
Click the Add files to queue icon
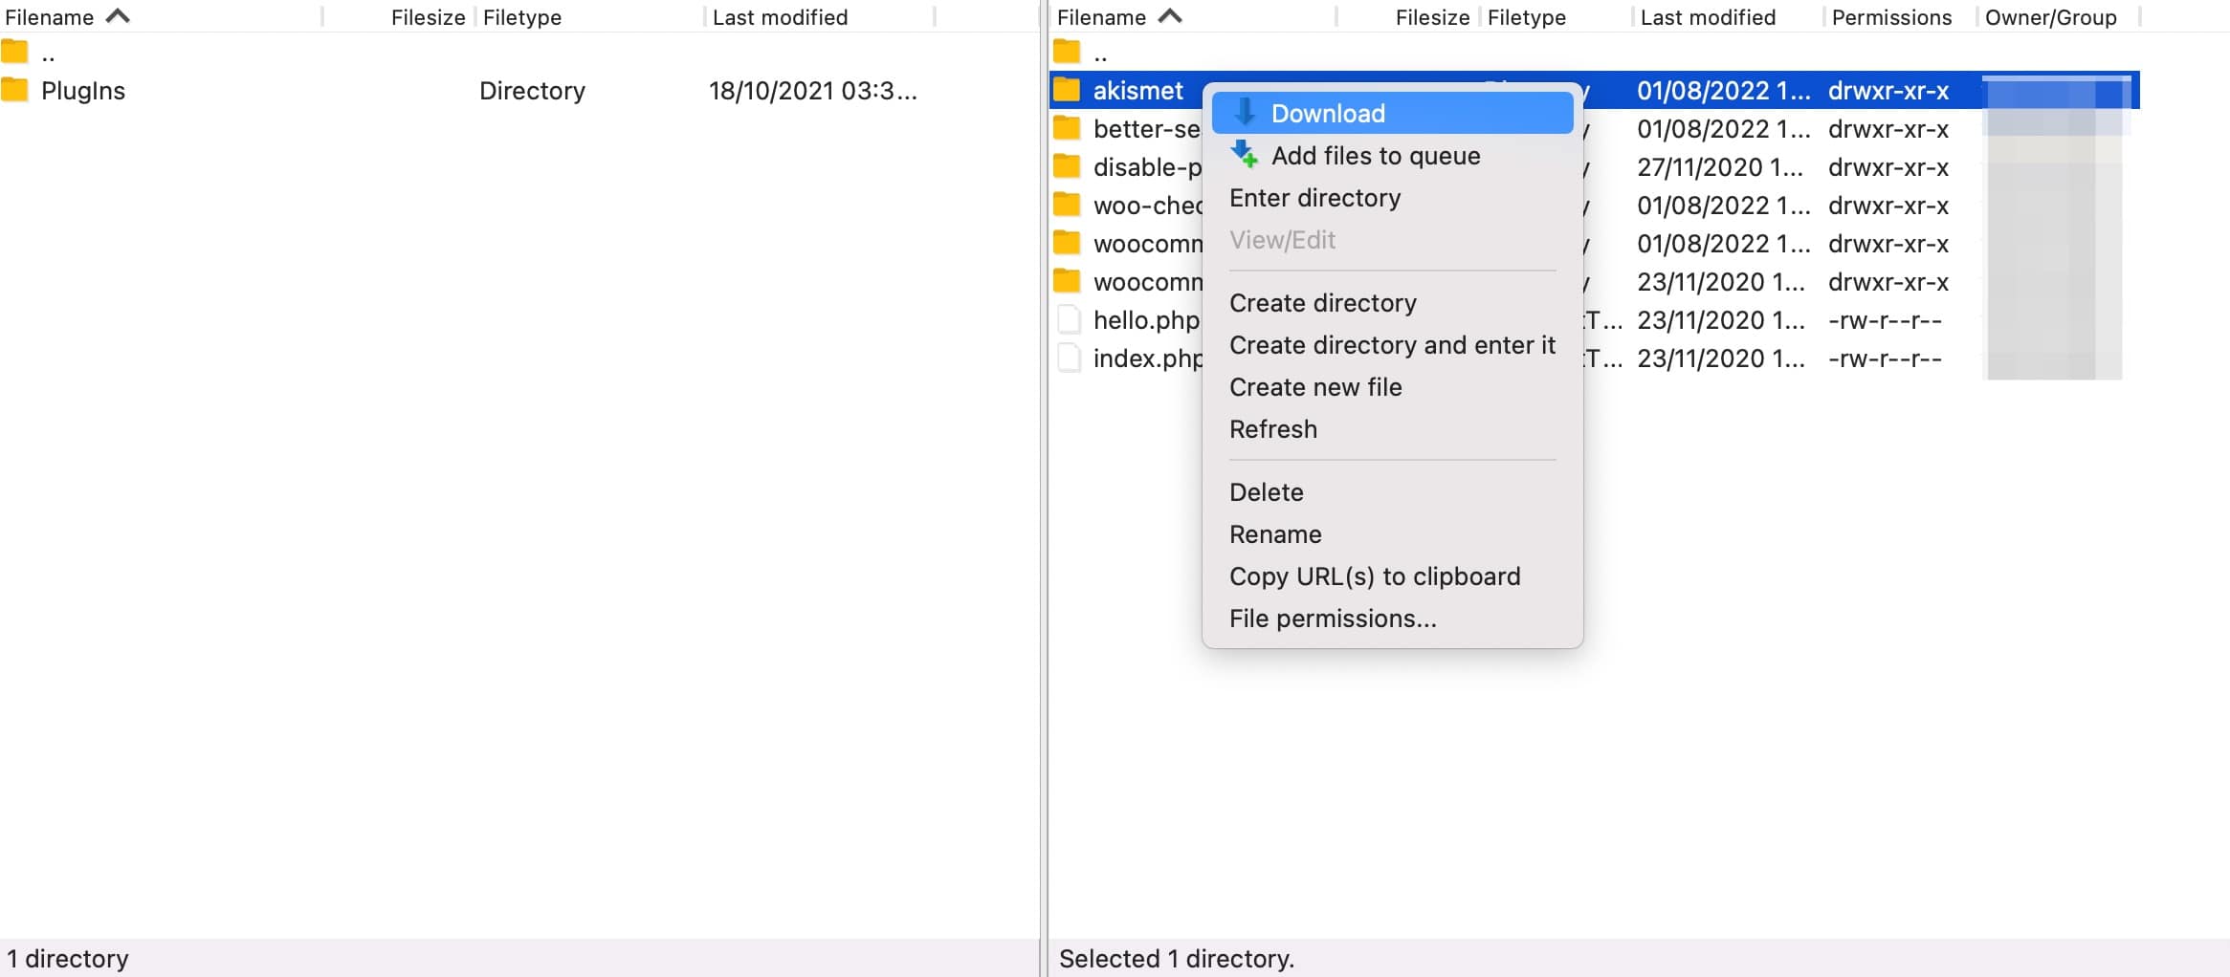point(1245,154)
